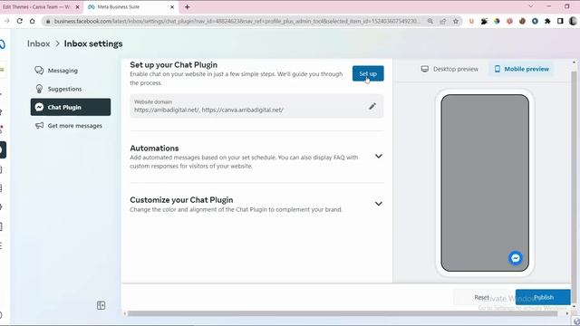The width and height of the screenshot is (580, 326).
Task: Click the Suggestions lightbulb icon
Action: (x=39, y=89)
